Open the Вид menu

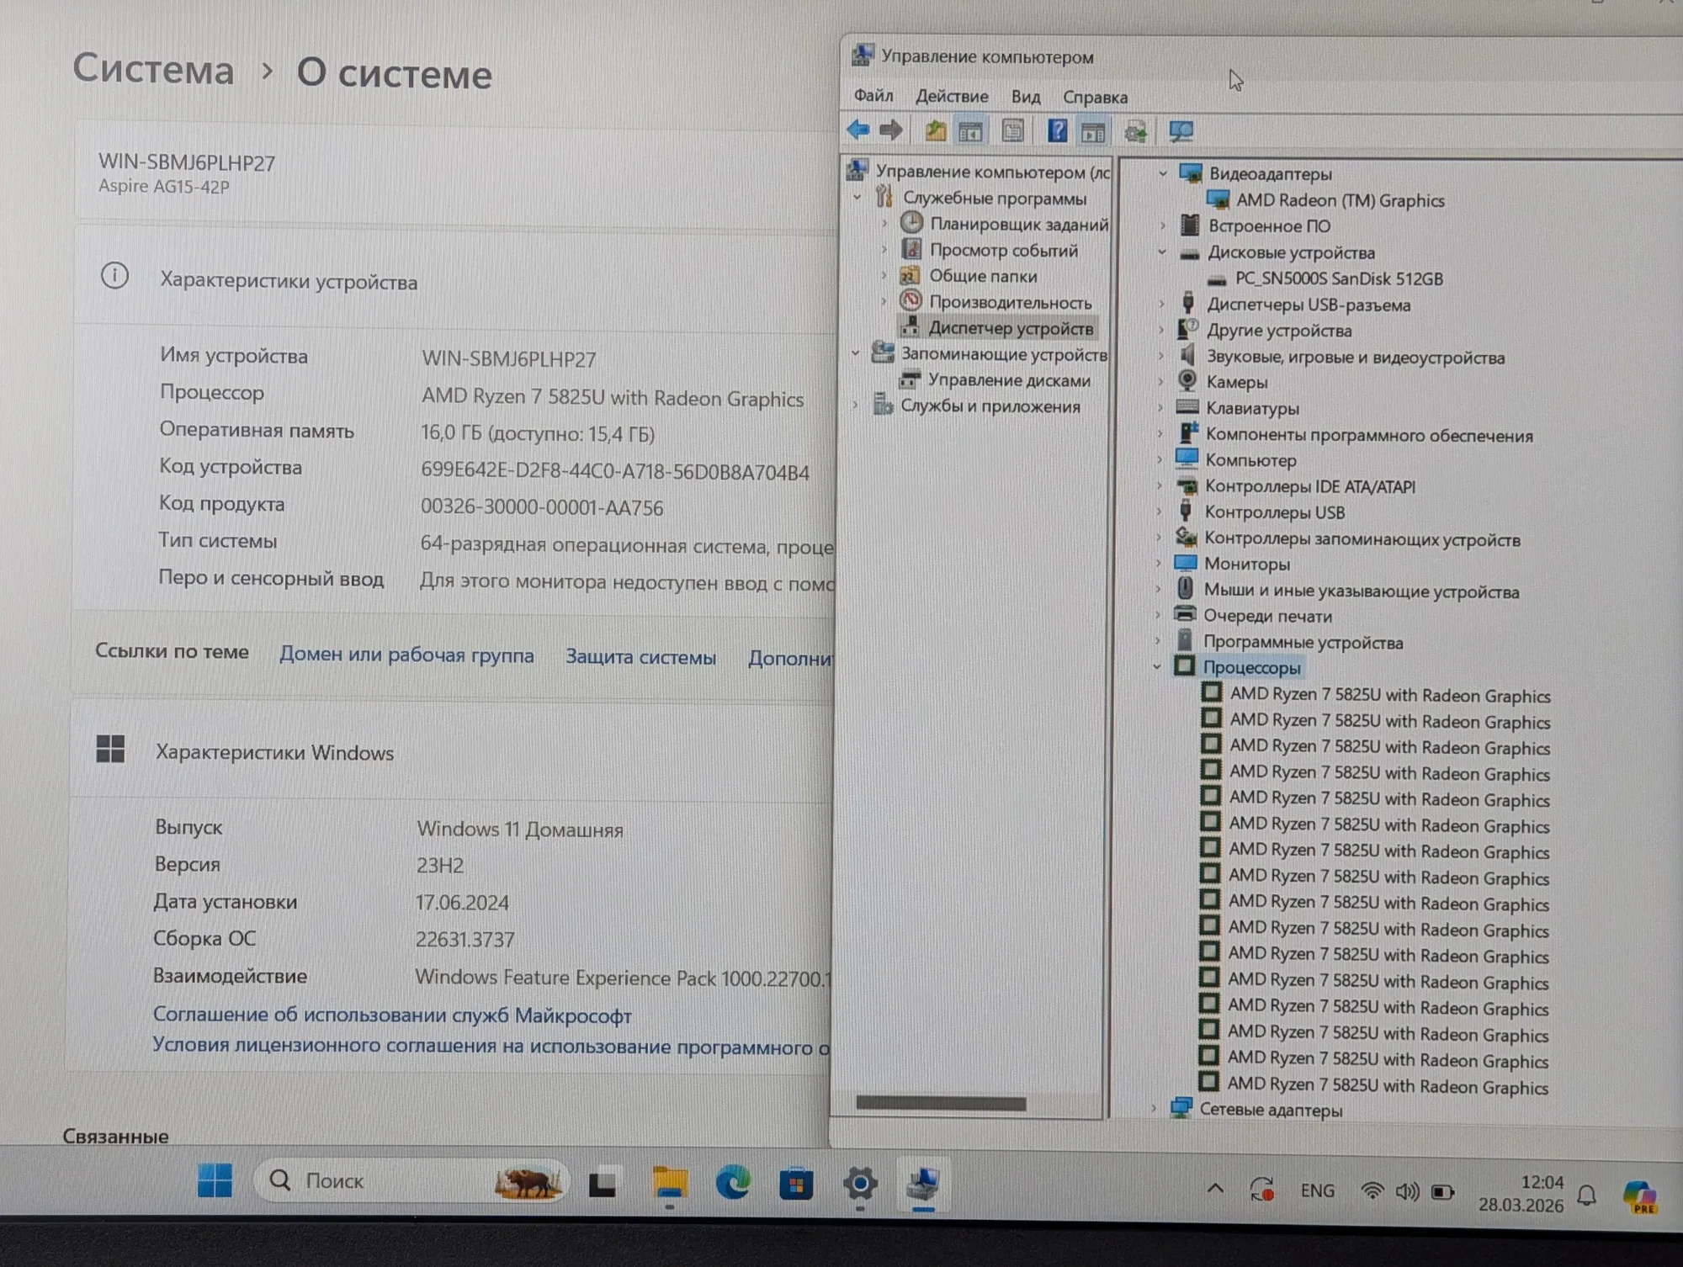coord(1026,97)
